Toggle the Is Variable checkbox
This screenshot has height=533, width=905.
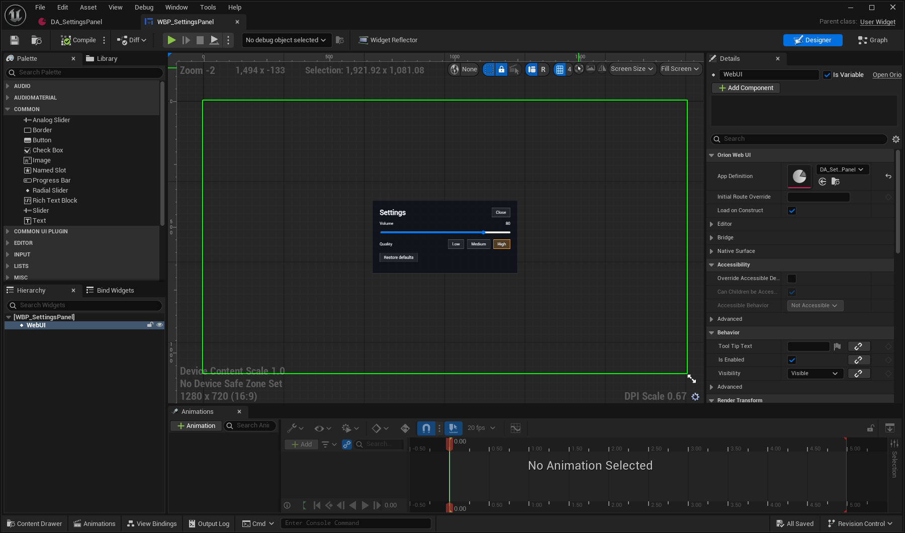pos(827,75)
